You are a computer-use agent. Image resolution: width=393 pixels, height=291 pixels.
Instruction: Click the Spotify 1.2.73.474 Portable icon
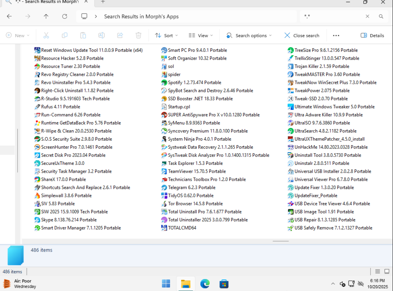(164, 82)
